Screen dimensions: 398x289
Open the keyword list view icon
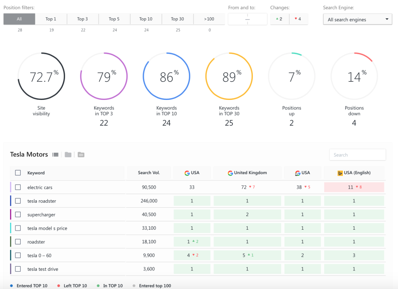55,154
